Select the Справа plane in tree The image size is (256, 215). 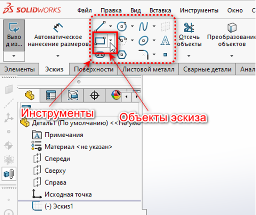[x=50, y=182]
